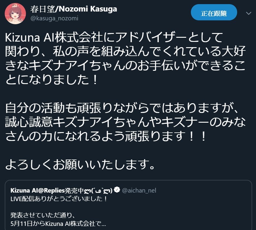This screenshot has height=230, width=256.
Task: Expand the tweet options chevron menu
Action: pyautogui.click(x=249, y=13)
